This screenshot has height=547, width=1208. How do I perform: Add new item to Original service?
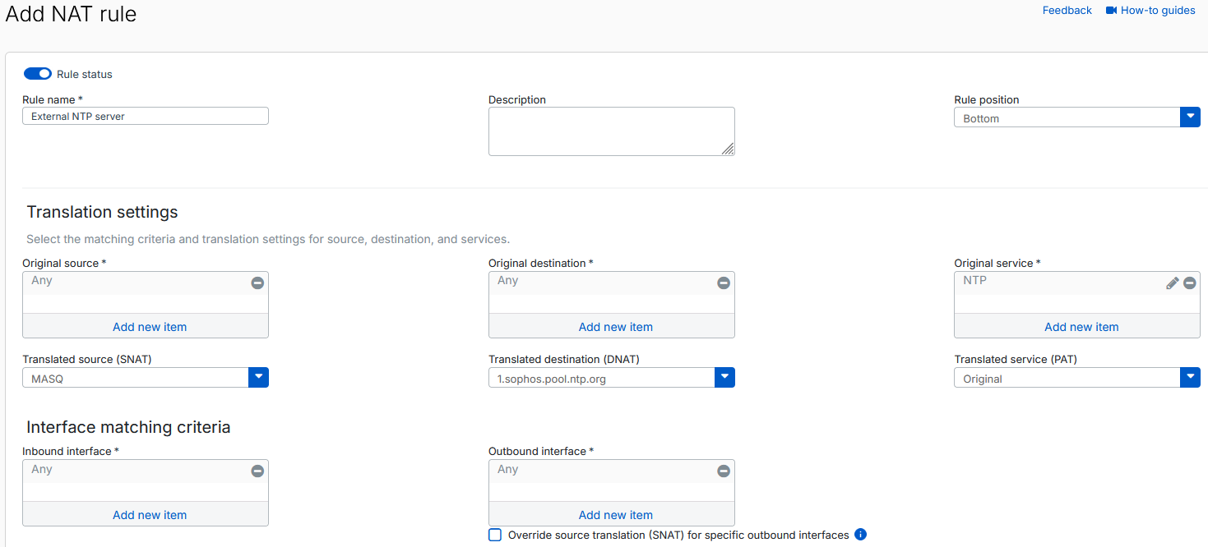pos(1081,326)
